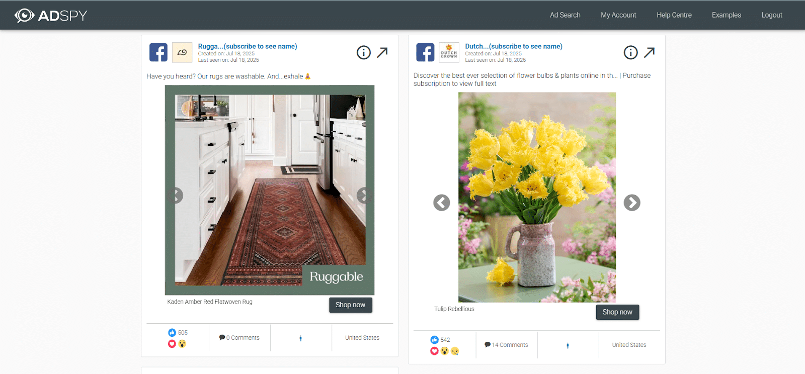This screenshot has width=805, height=374.
Task: Show info for the Ruggable ad
Action: [364, 52]
